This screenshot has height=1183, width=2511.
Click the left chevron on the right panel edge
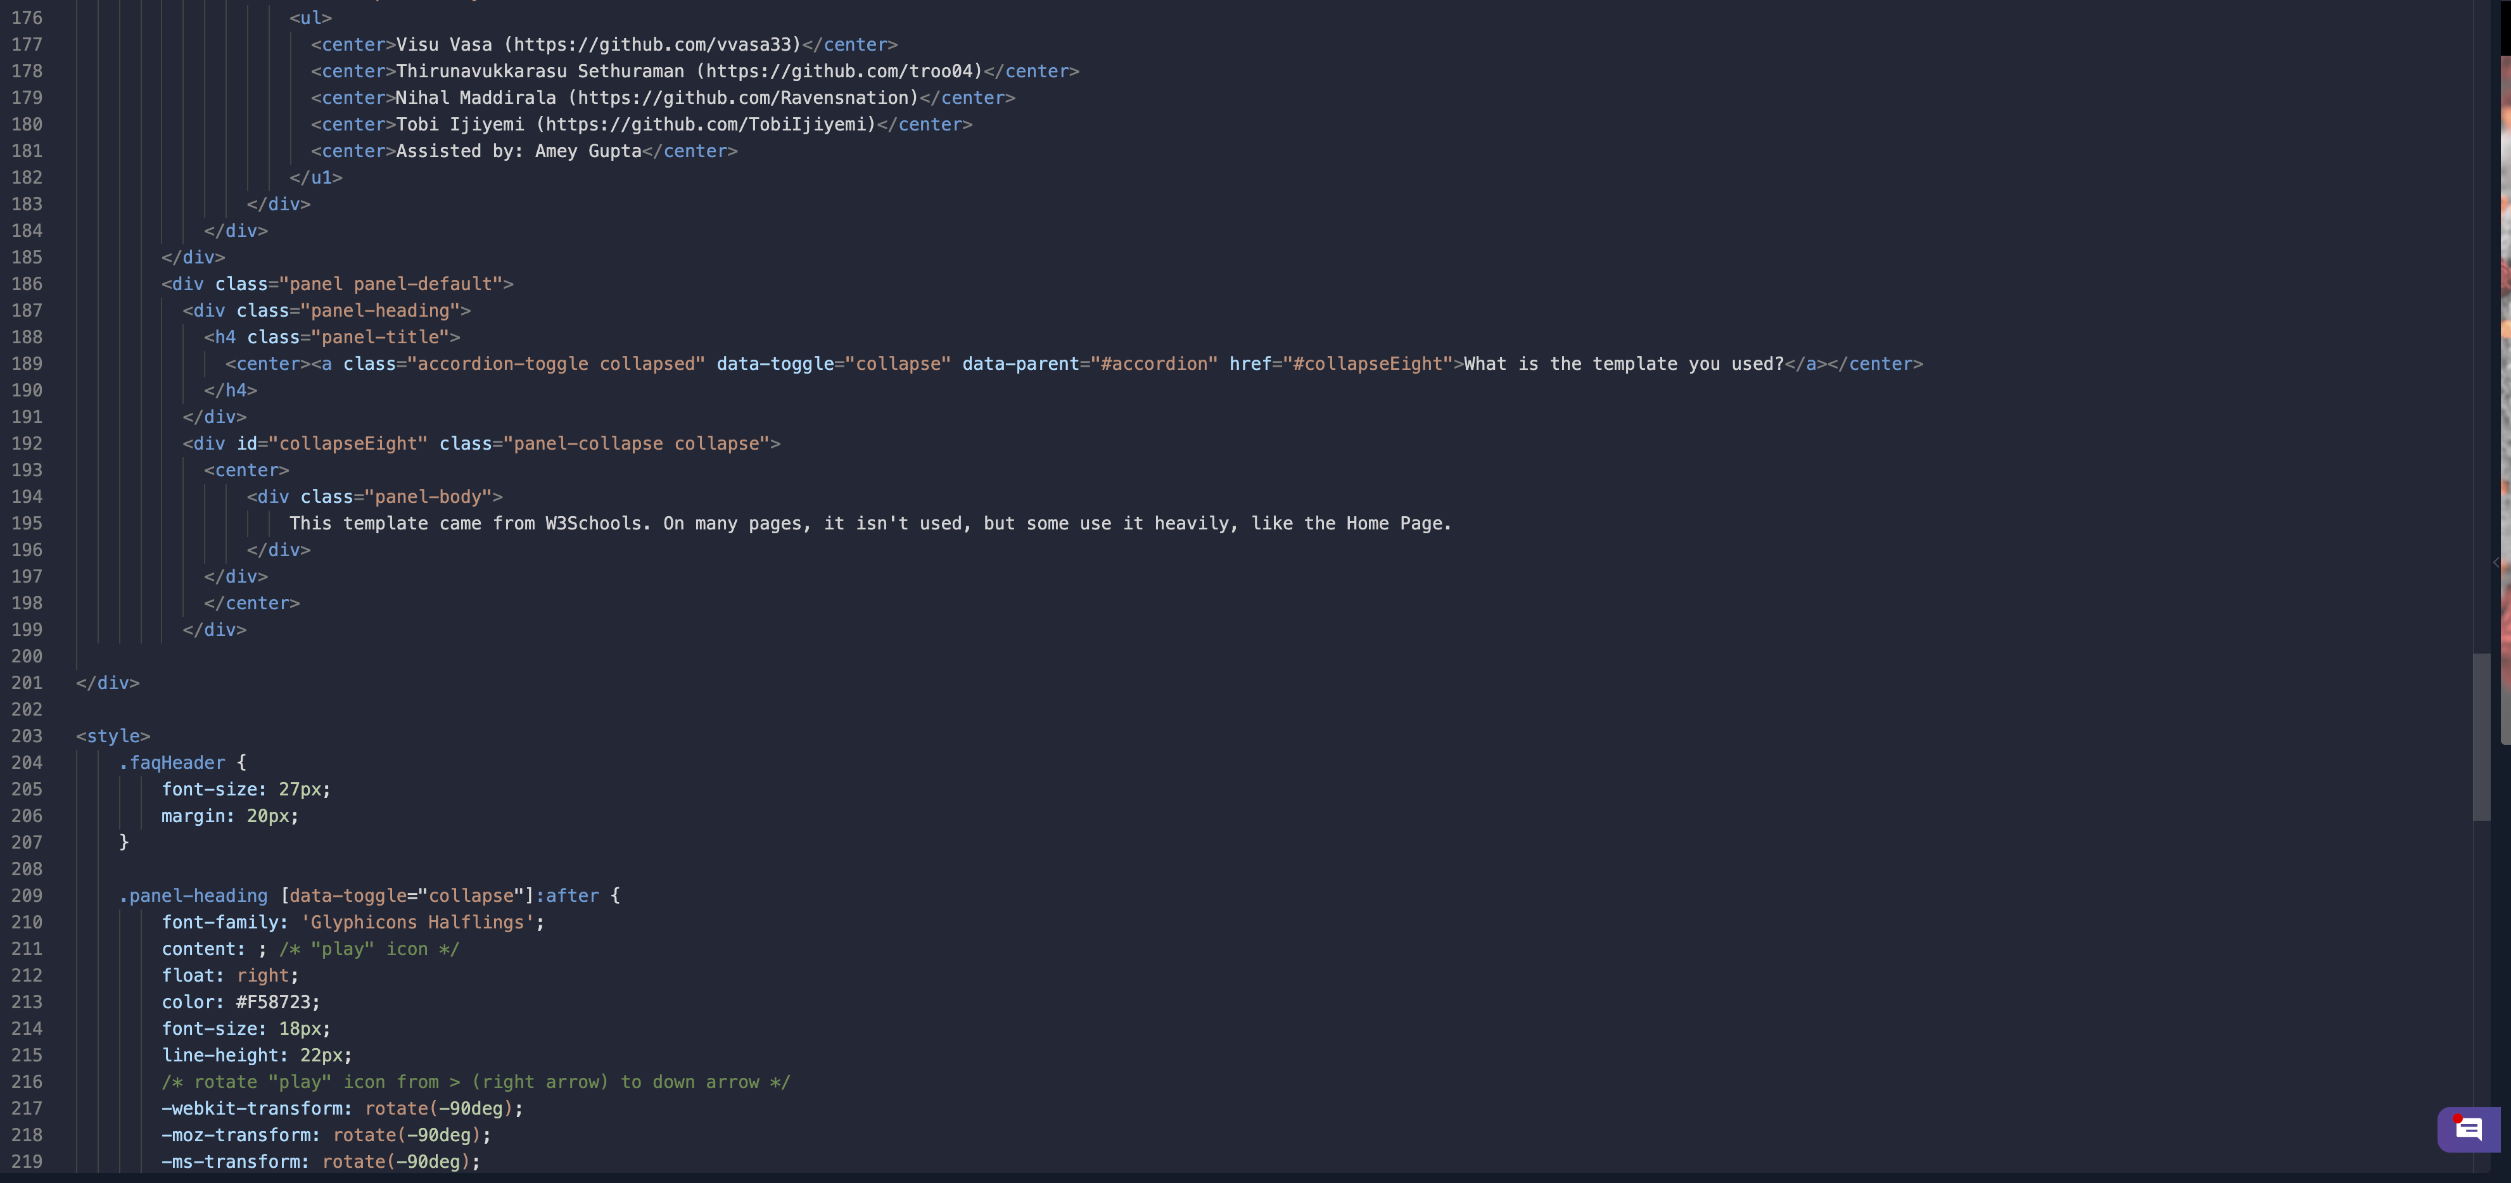[2495, 562]
